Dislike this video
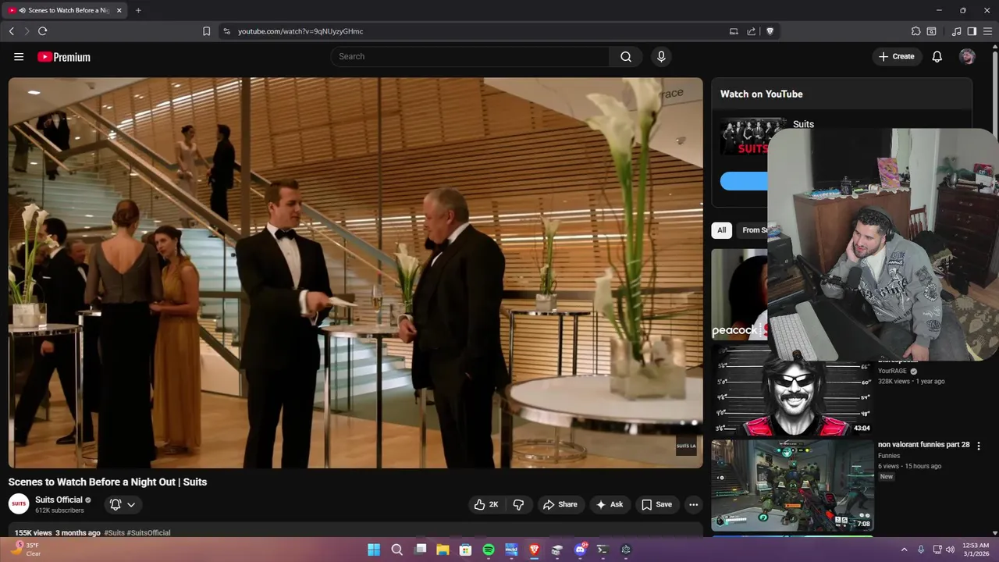The height and width of the screenshot is (562, 999). [x=518, y=504]
